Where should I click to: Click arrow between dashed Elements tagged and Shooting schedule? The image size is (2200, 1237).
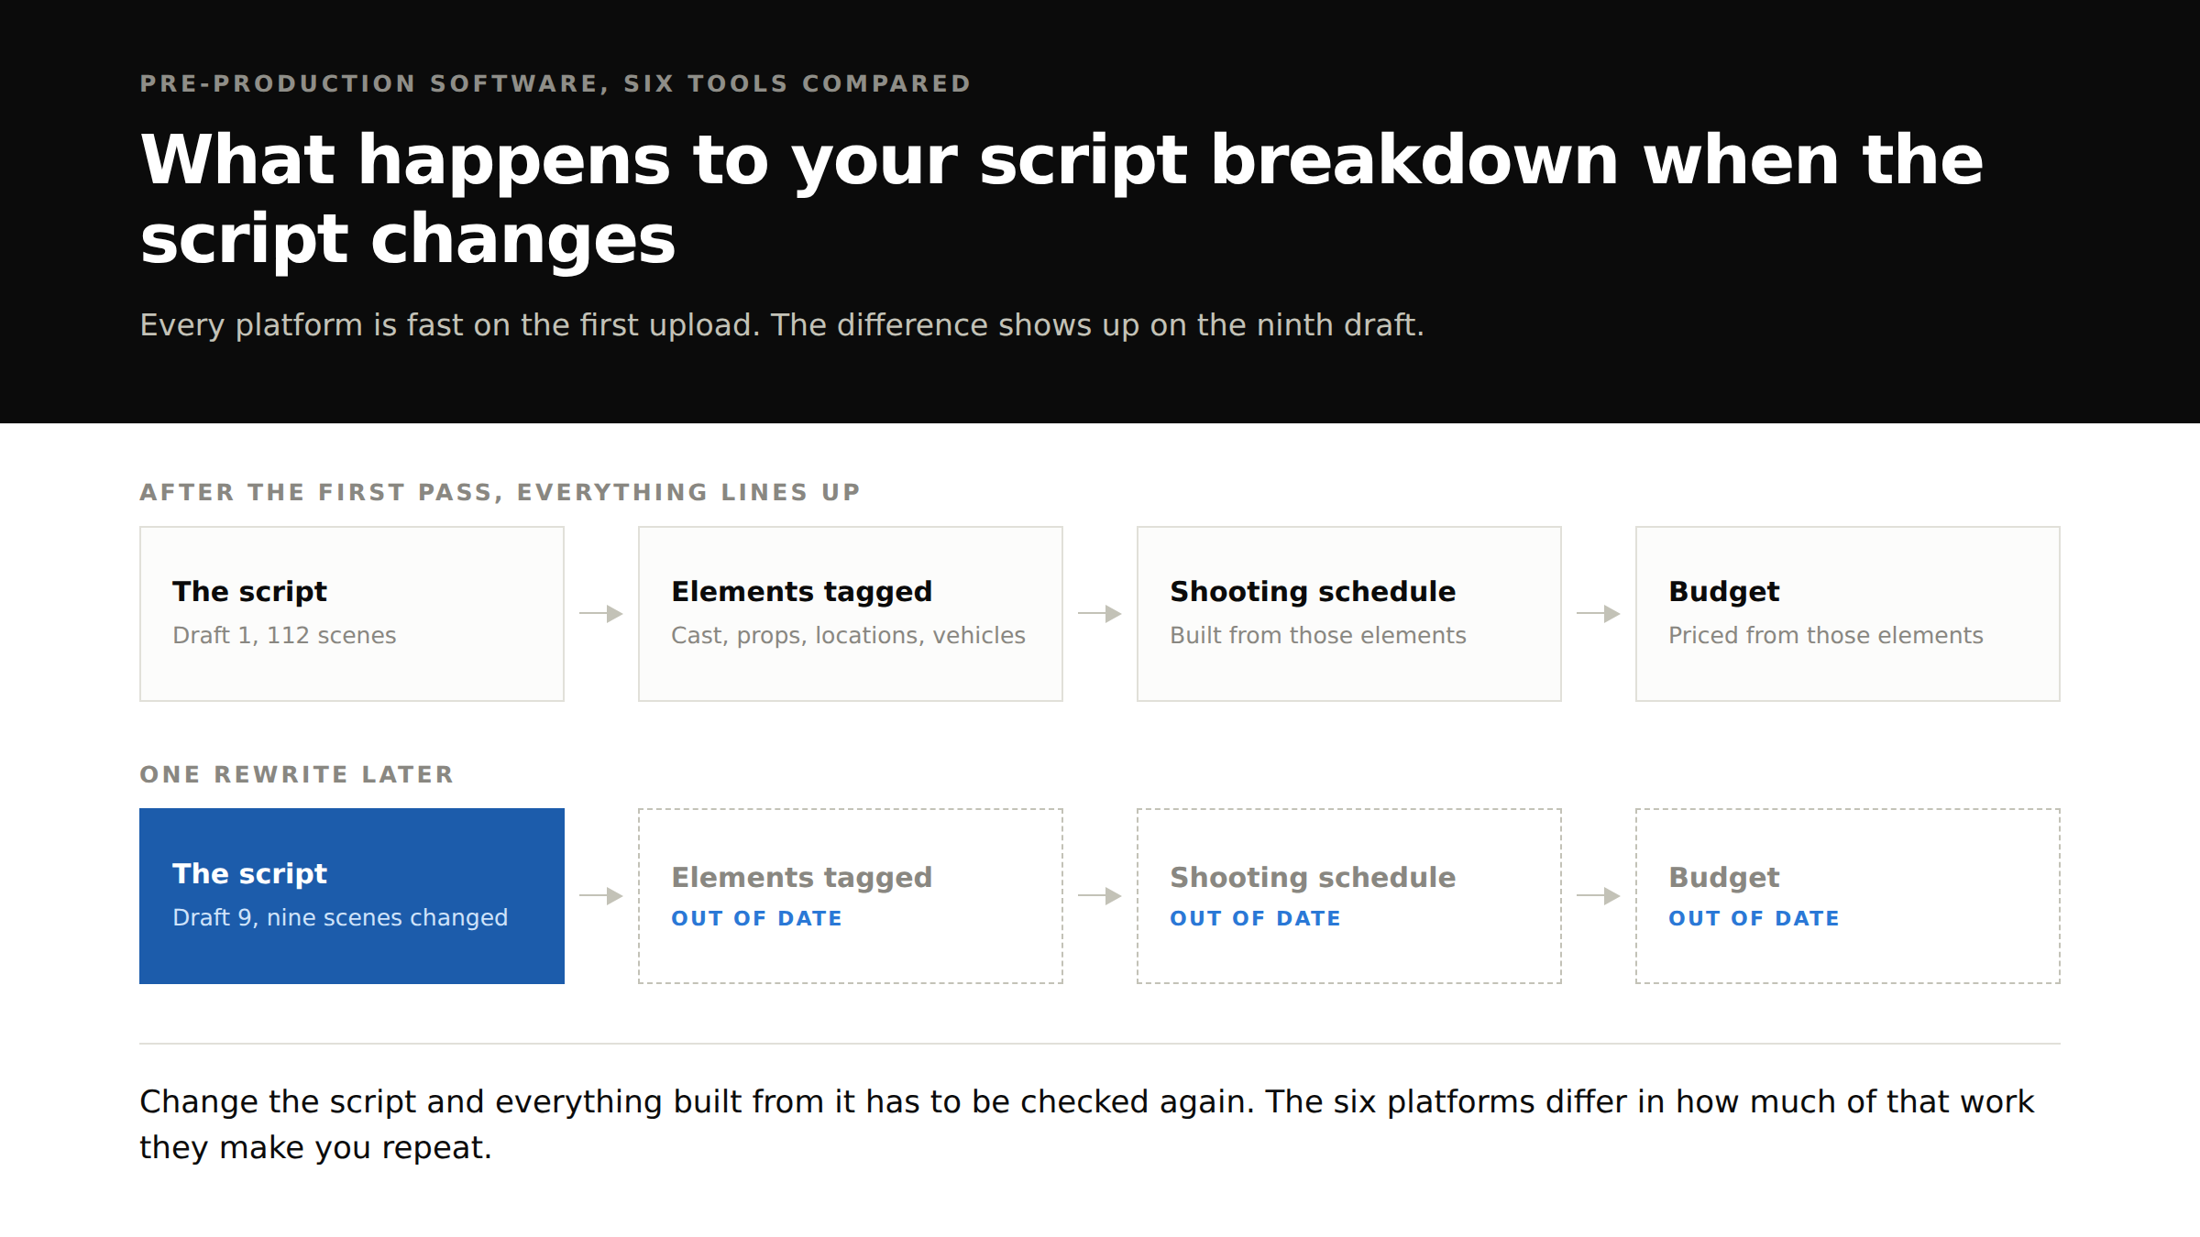(1100, 896)
